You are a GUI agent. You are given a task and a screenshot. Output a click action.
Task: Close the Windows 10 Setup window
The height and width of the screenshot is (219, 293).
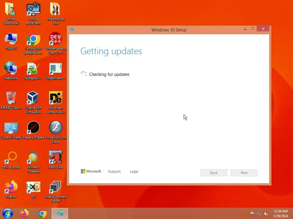pyautogui.click(x=263, y=29)
